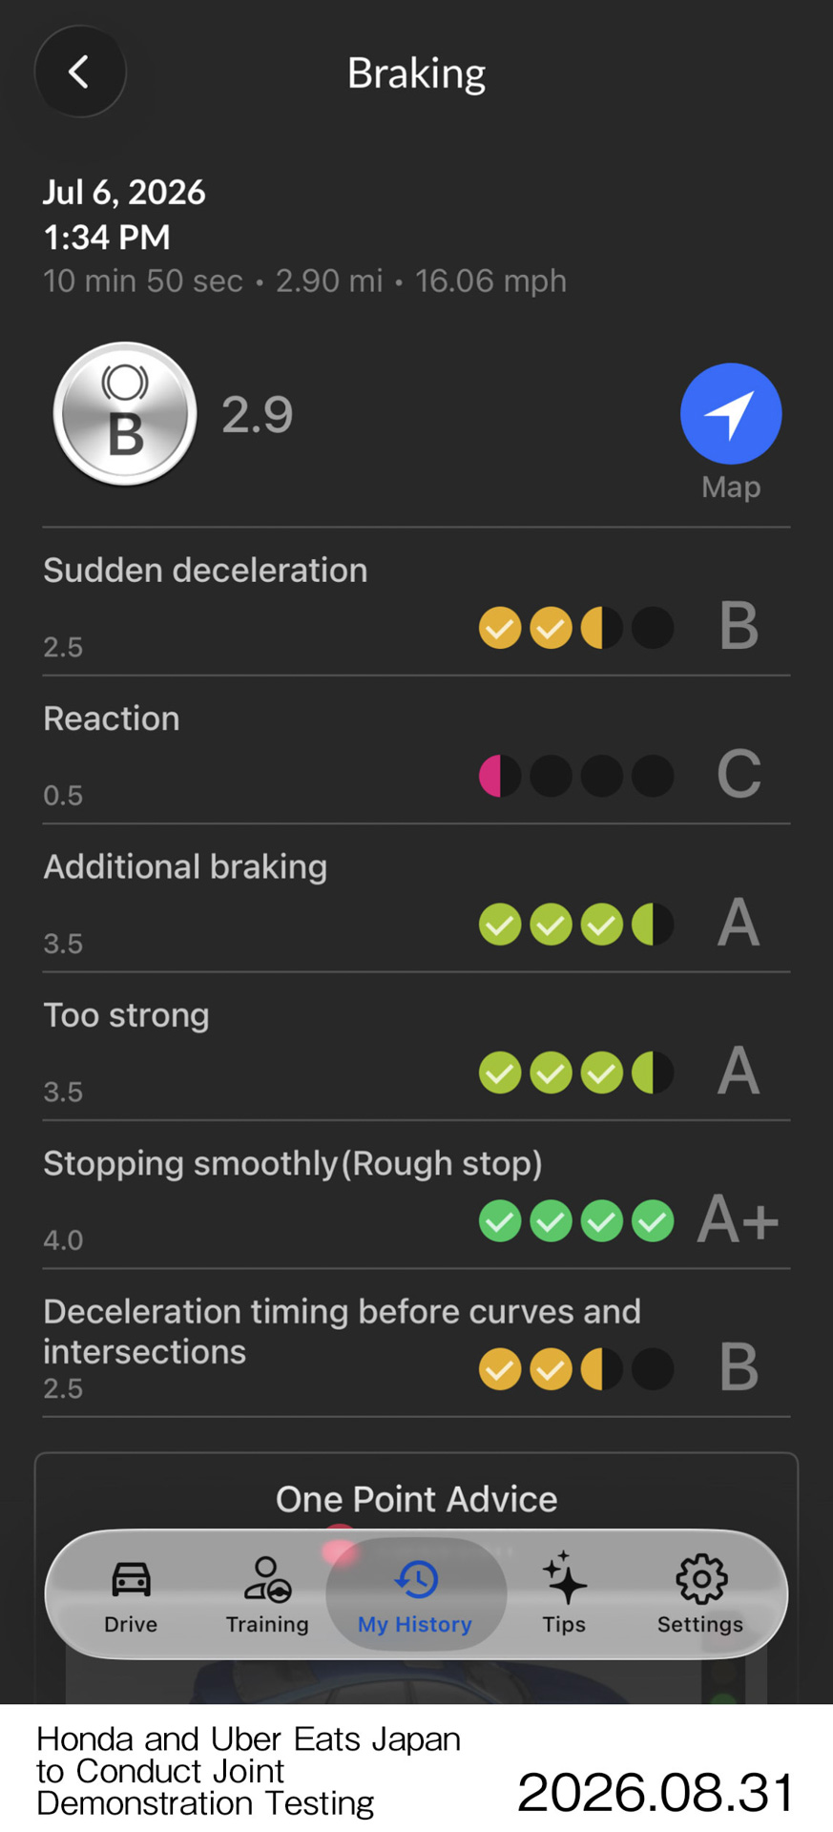Screen dimensions: 833x1832
Task: Open the Map navigation icon
Action: tap(731, 414)
